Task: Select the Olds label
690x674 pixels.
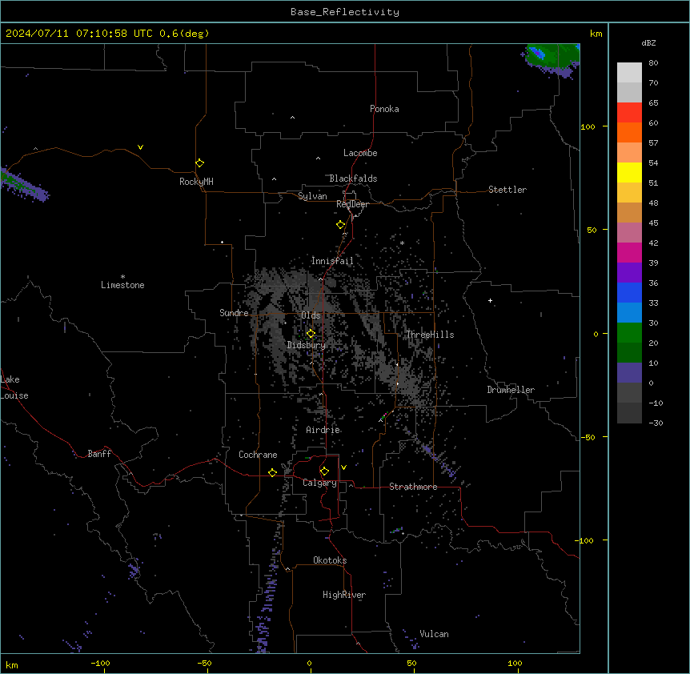Action: [311, 315]
